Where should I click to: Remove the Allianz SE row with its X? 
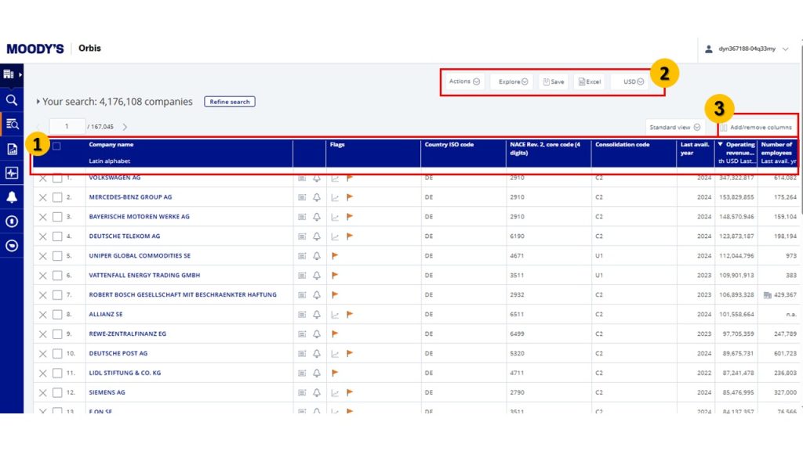coord(43,315)
